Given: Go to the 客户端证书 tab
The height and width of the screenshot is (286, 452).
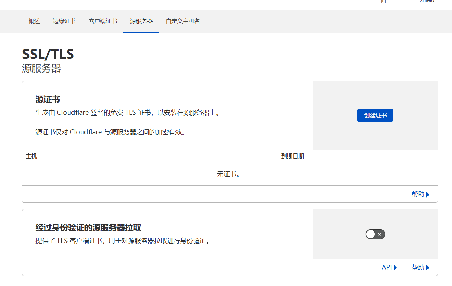Looking at the screenshot, I should [x=103, y=21].
